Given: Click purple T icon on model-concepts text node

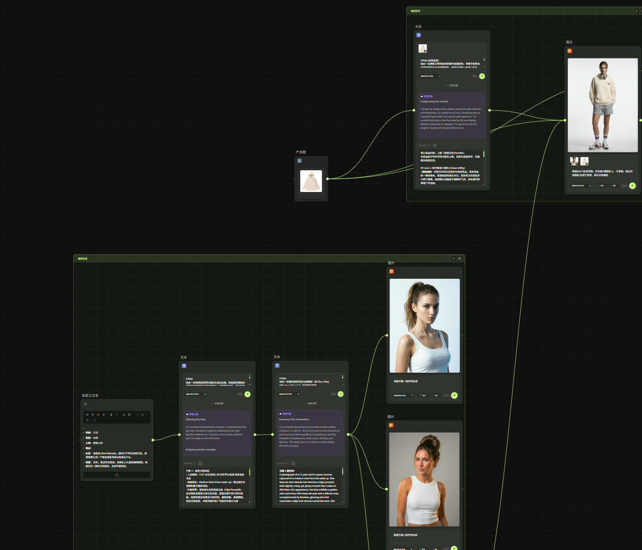Looking at the screenshot, I should coord(184,366).
